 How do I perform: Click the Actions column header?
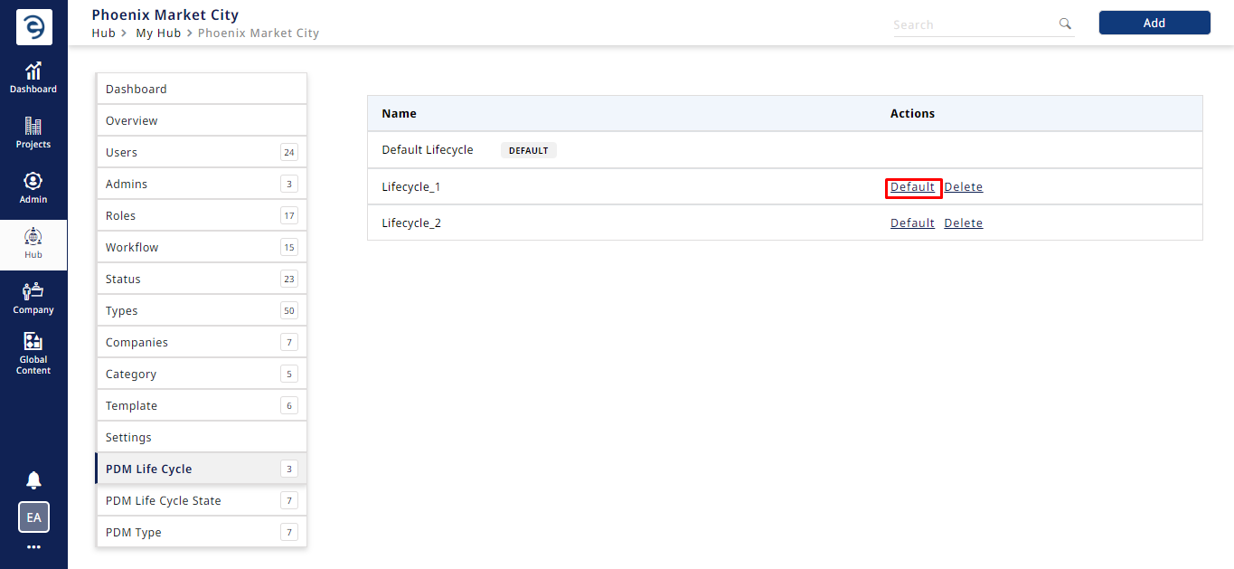tap(912, 114)
